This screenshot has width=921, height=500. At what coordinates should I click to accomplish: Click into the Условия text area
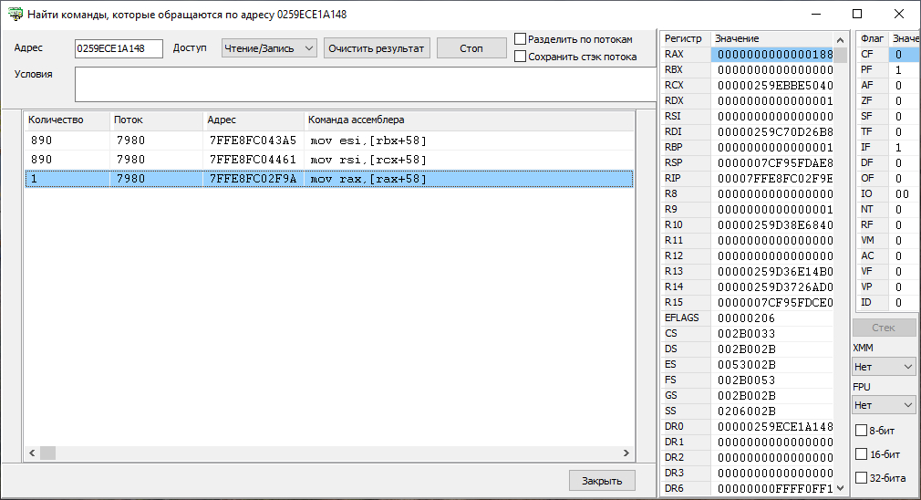[365, 84]
